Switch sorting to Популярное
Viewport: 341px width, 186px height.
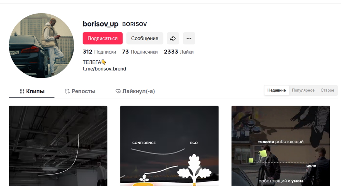303,90
